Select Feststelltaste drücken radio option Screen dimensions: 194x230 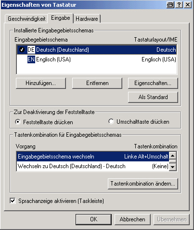click(x=18, y=122)
